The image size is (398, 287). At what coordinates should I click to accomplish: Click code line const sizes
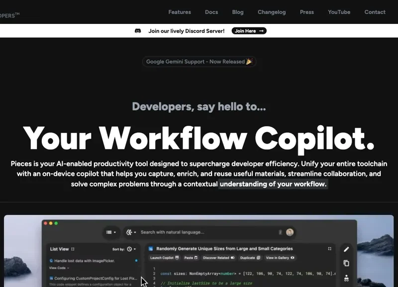click(248, 274)
